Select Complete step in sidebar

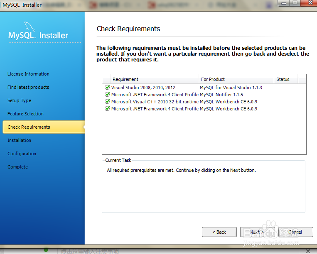click(x=17, y=167)
